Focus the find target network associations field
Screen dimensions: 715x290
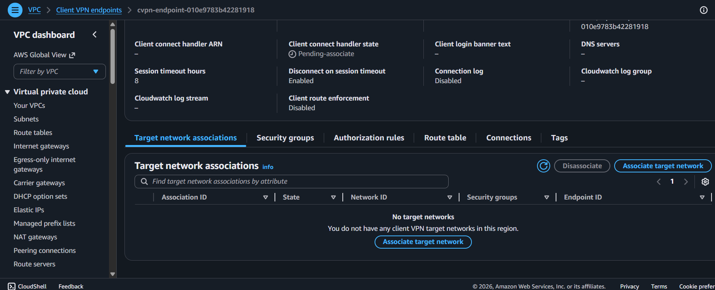coord(292,181)
